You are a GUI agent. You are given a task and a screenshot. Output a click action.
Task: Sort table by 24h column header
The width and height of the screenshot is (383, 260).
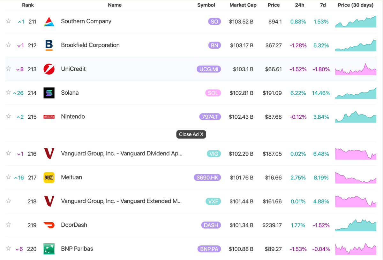[300, 5]
